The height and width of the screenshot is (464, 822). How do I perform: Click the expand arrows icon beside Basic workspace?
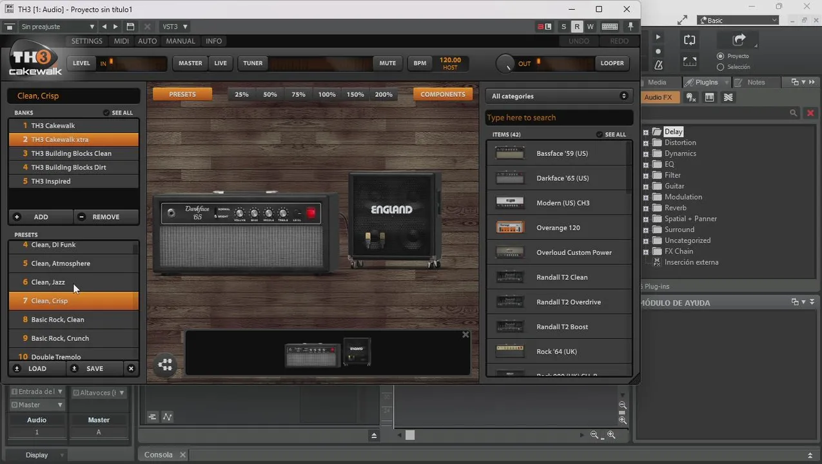click(x=682, y=21)
